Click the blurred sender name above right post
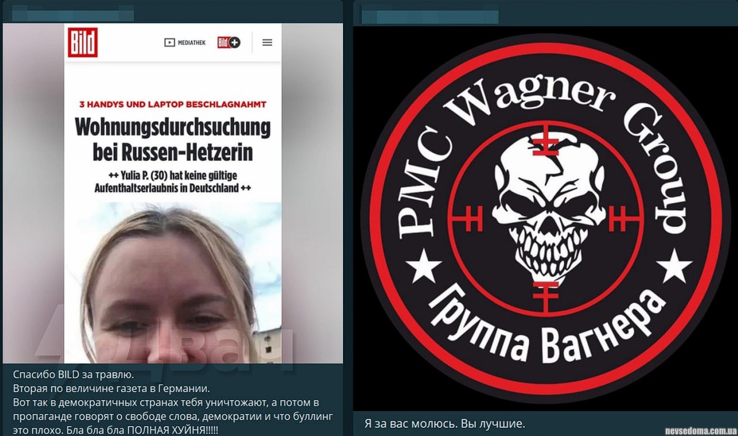Screen dimensions: 738x436 [430, 14]
